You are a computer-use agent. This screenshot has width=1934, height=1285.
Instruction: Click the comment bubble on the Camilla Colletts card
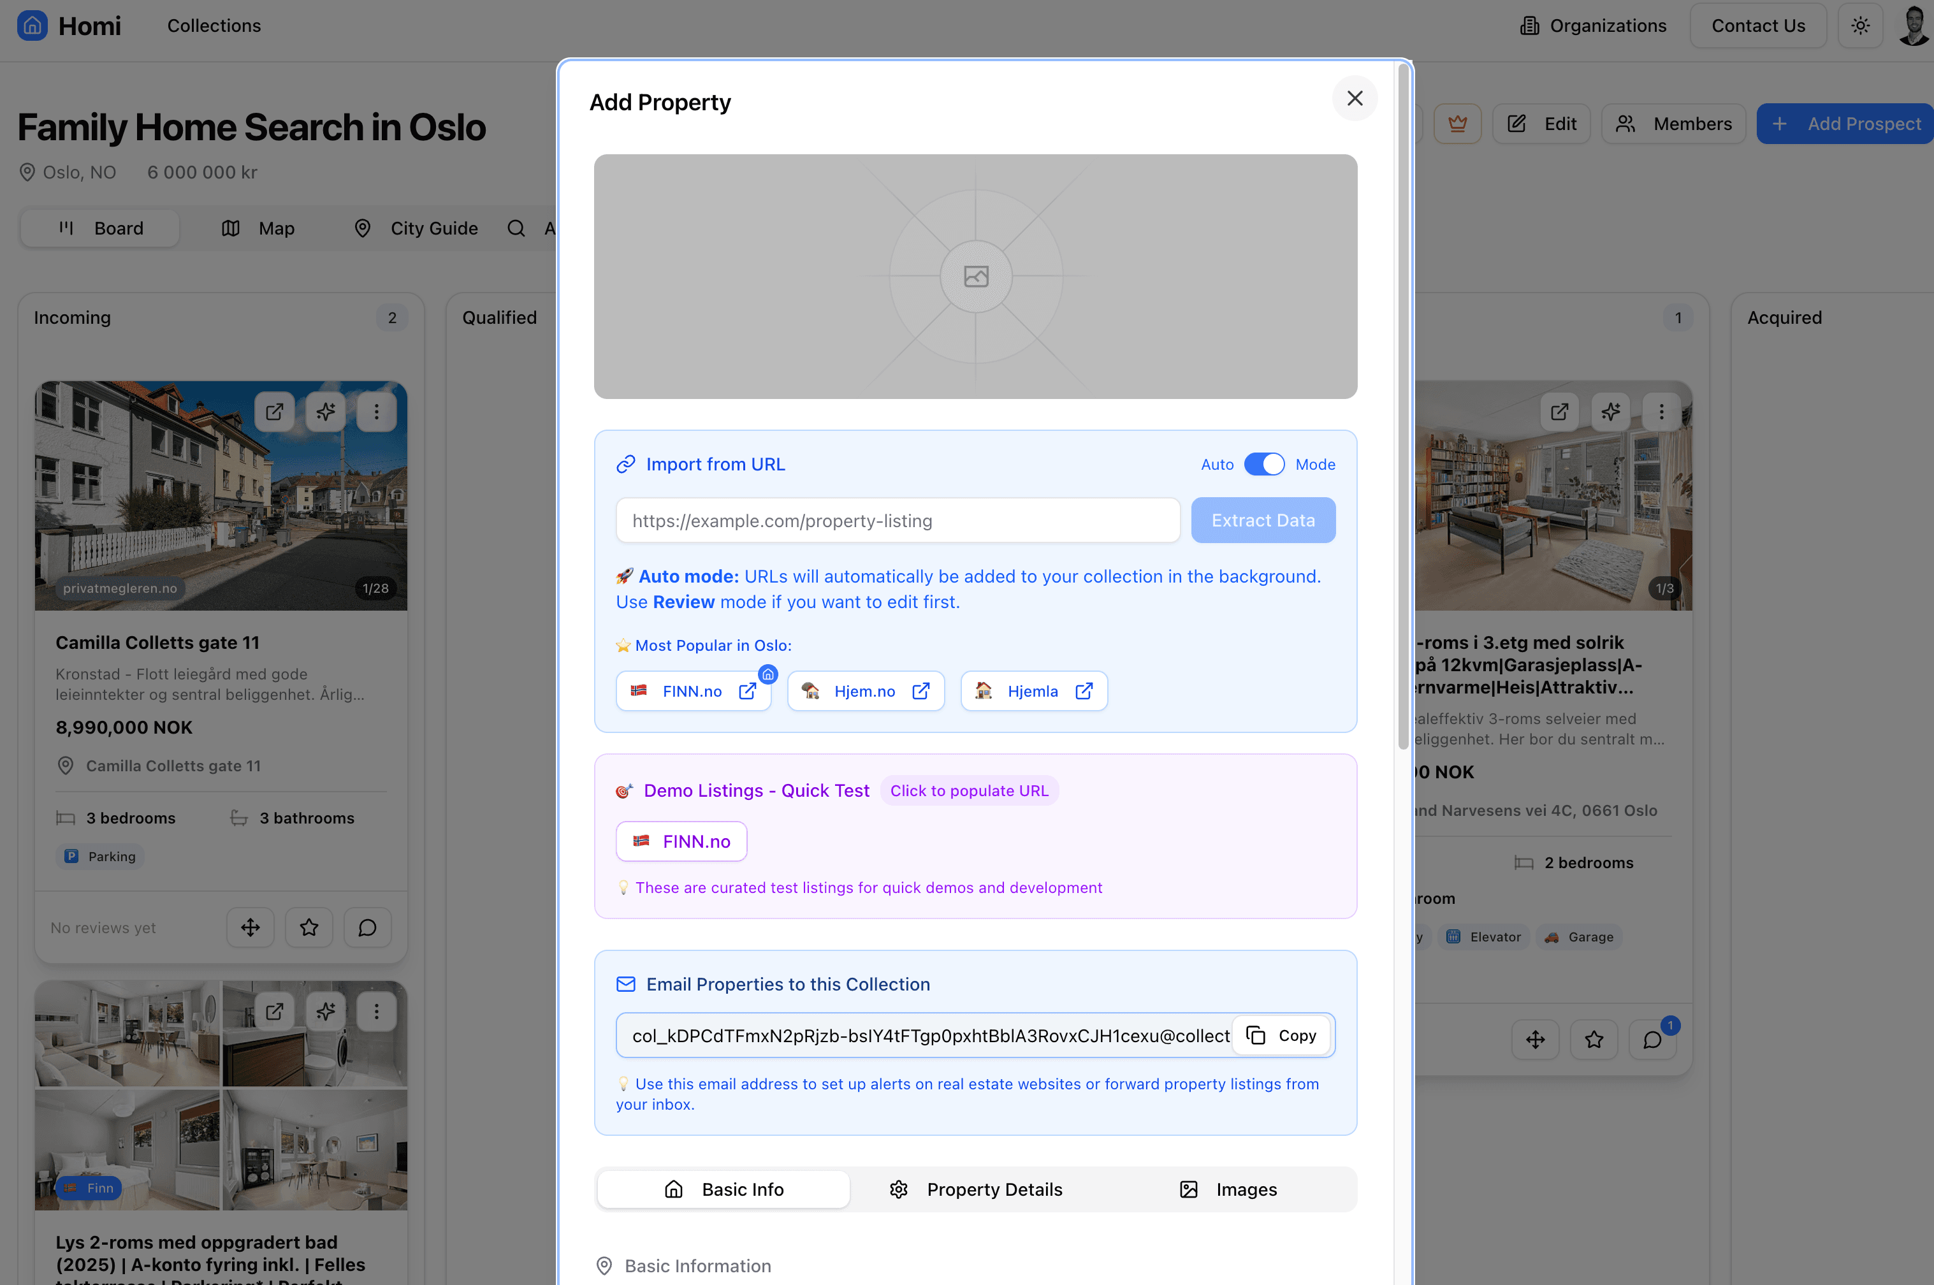367,927
